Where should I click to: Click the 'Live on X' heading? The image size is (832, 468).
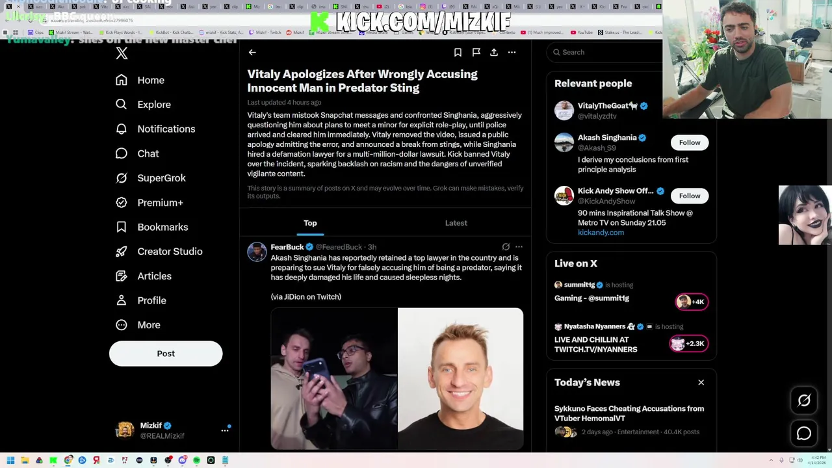tap(576, 264)
